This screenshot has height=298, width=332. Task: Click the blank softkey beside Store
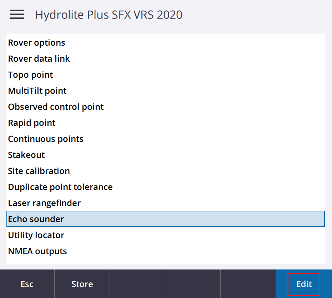[137, 284]
